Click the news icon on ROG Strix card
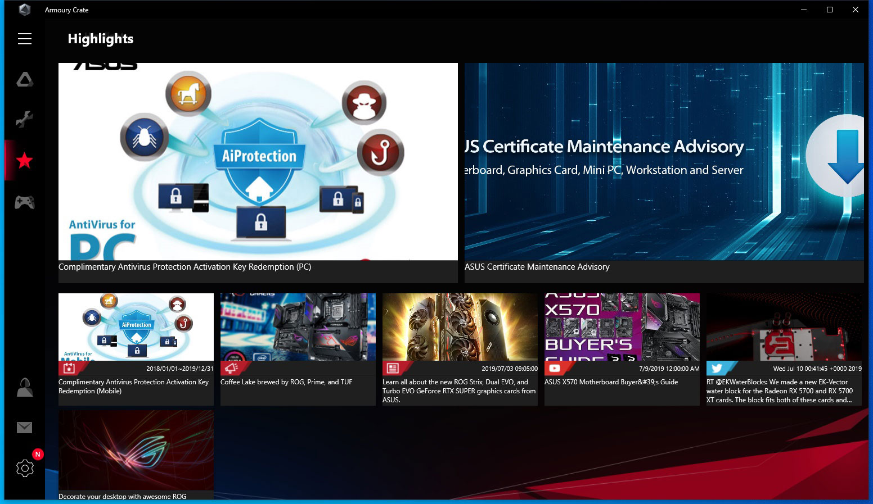873x504 pixels. [x=393, y=369]
